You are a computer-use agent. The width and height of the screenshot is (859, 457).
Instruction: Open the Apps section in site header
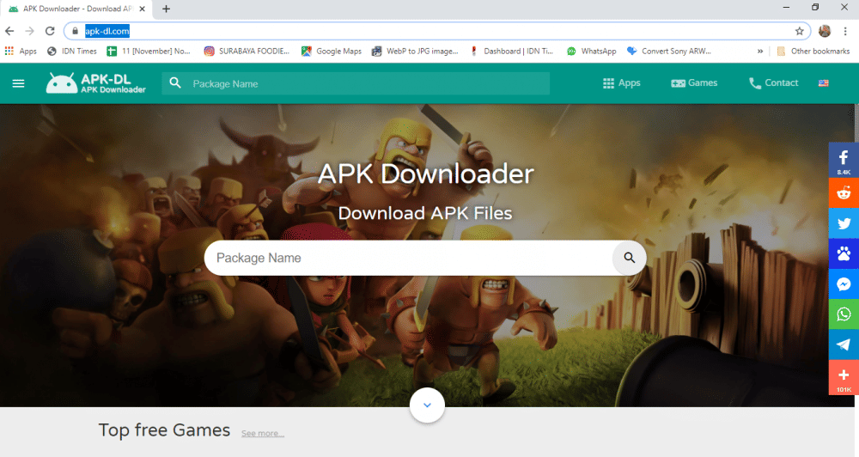[x=622, y=83]
